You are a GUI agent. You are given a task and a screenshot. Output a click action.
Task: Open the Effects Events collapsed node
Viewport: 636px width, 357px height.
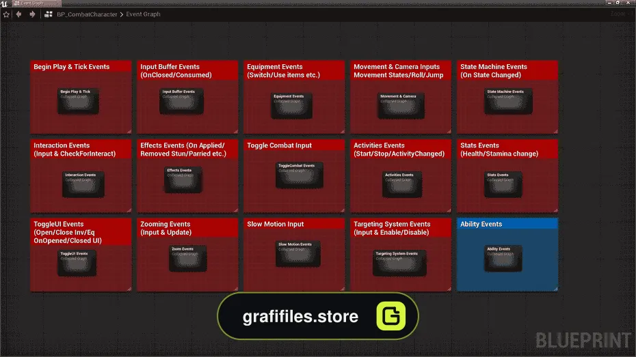pos(183,180)
